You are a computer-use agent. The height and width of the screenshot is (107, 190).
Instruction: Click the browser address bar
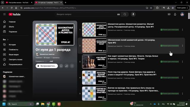[x=83, y=8]
